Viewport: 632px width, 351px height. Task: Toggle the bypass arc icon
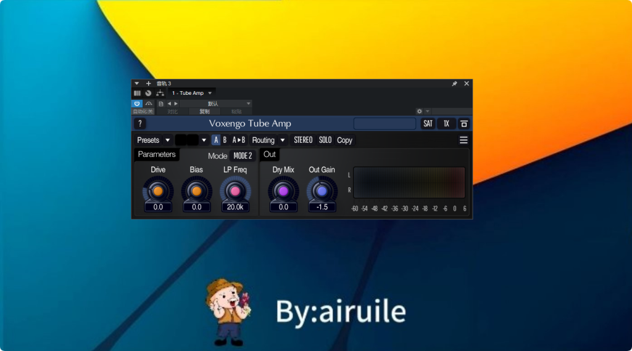[x=149, y=103]
